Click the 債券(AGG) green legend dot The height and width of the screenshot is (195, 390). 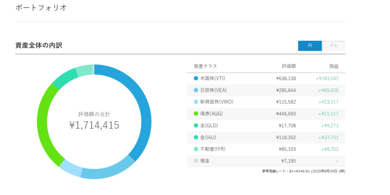click(x=196, y=114)
